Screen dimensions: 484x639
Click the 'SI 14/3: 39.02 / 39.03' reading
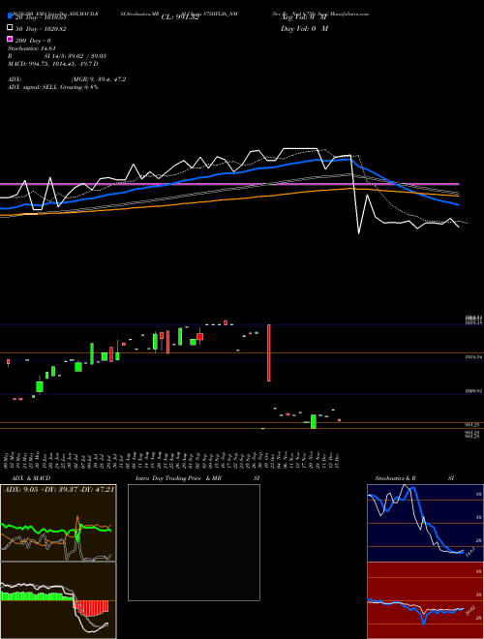point(75,56)
